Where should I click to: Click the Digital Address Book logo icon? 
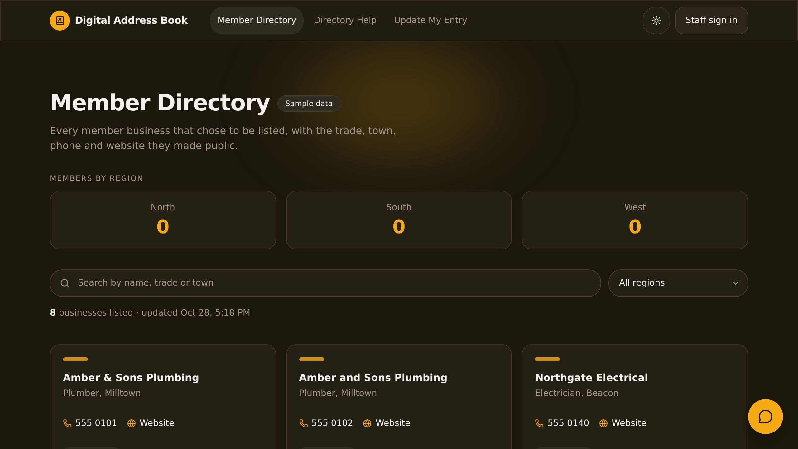tap(60, 21)
